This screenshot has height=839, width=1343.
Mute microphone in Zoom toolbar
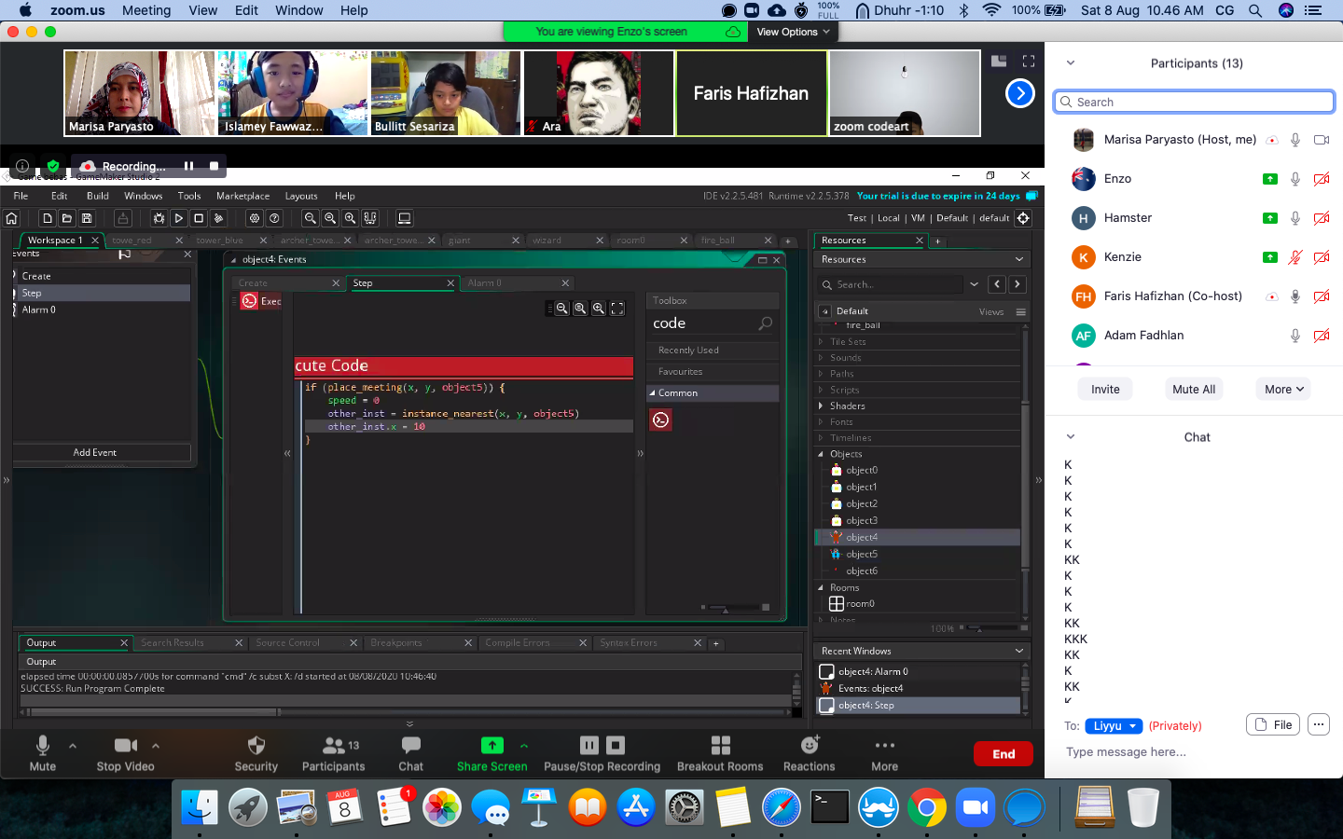pos(42,753)
